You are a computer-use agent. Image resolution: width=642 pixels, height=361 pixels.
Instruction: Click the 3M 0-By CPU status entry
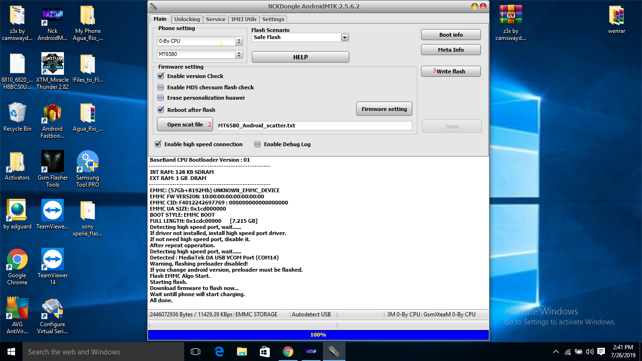pos(403,314)
